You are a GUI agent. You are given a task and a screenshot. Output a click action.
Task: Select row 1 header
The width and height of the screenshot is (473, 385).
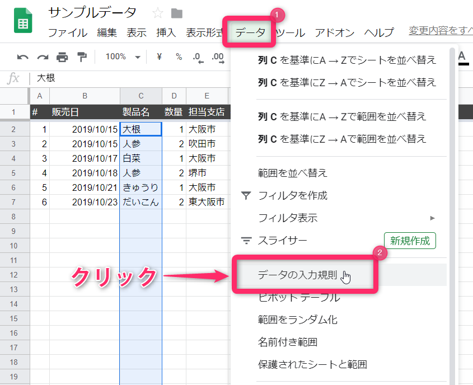[14, 112]
